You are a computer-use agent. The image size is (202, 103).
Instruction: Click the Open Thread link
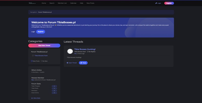click(73, 63)
